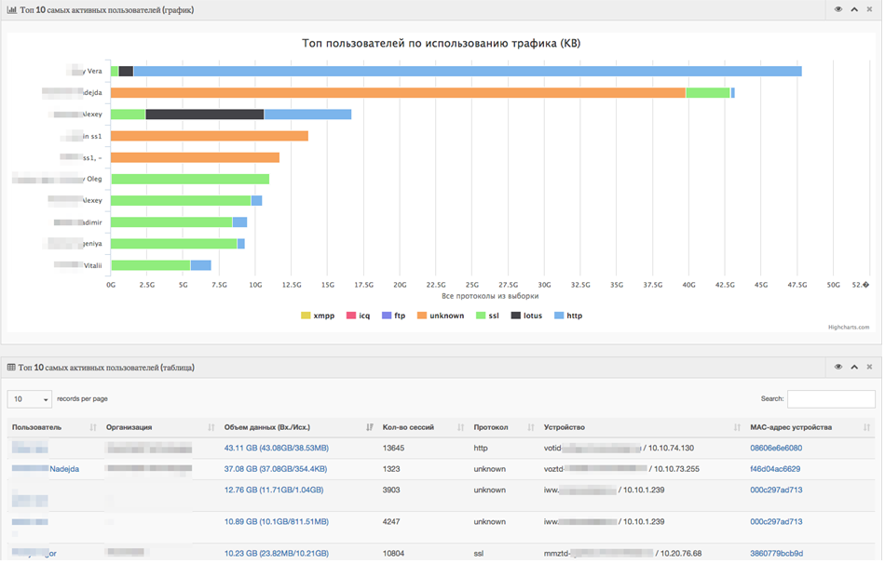This screenshot has width=885, height=564.
Task: Toggle ssl series in chart legend
Action: coord(487,316)
